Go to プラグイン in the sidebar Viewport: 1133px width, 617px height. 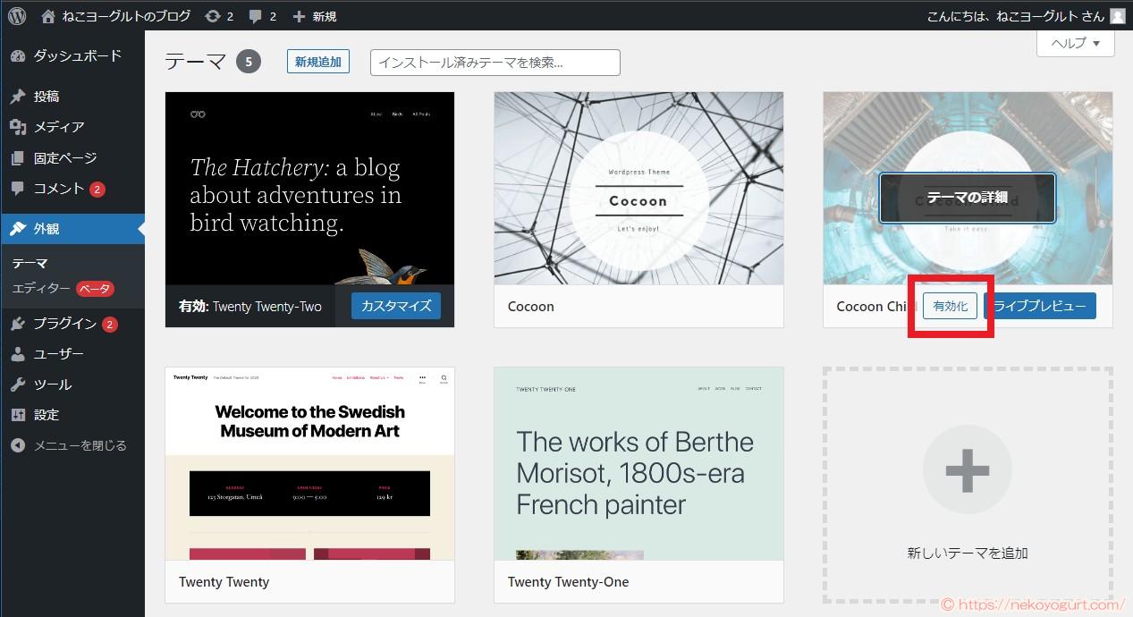[x=64, y=324]
